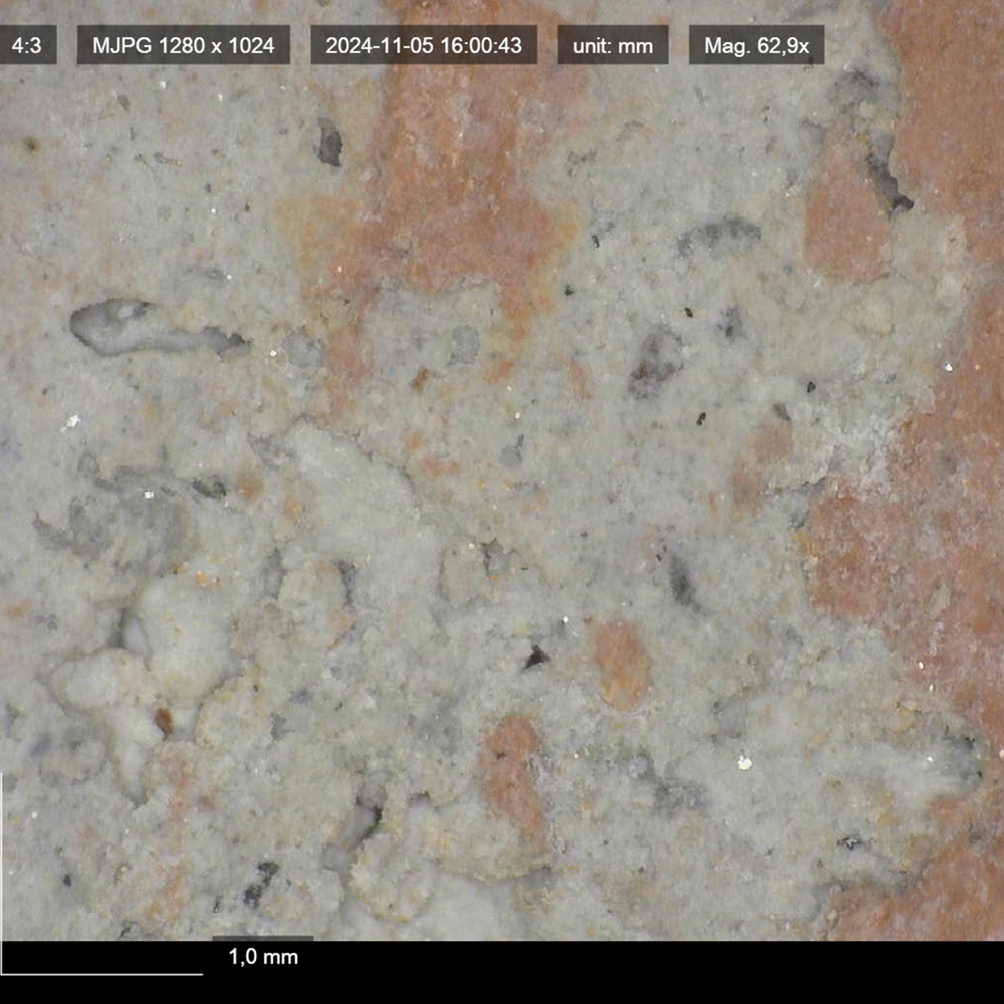The image size is (1004, 1004).
Task: Click the white speck at the left middle
Action: click(x=73, y=421)
